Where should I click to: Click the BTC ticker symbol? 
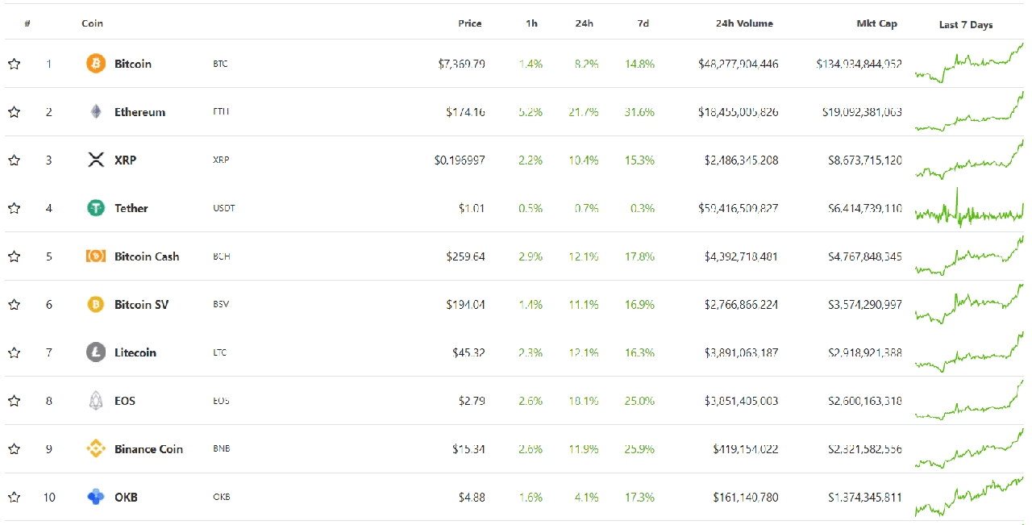[x=220, y=64]
